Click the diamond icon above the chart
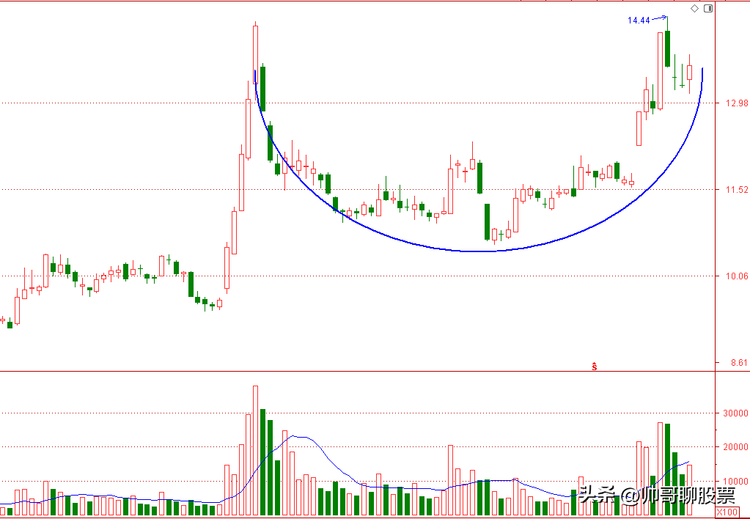 [694, 9]
